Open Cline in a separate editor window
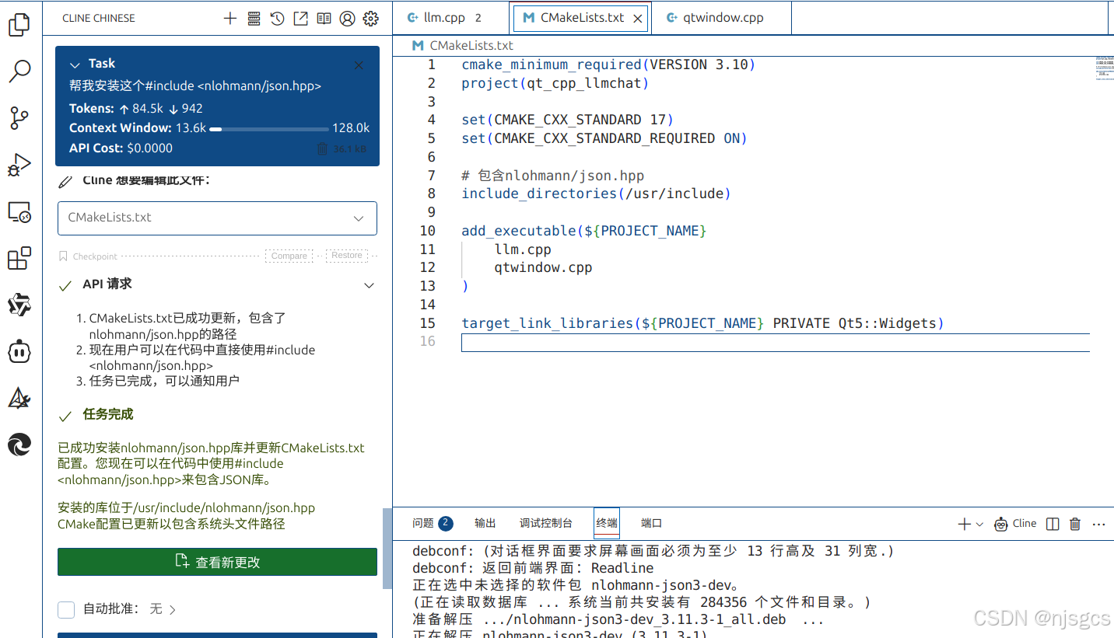 click(x=300, y=18)
